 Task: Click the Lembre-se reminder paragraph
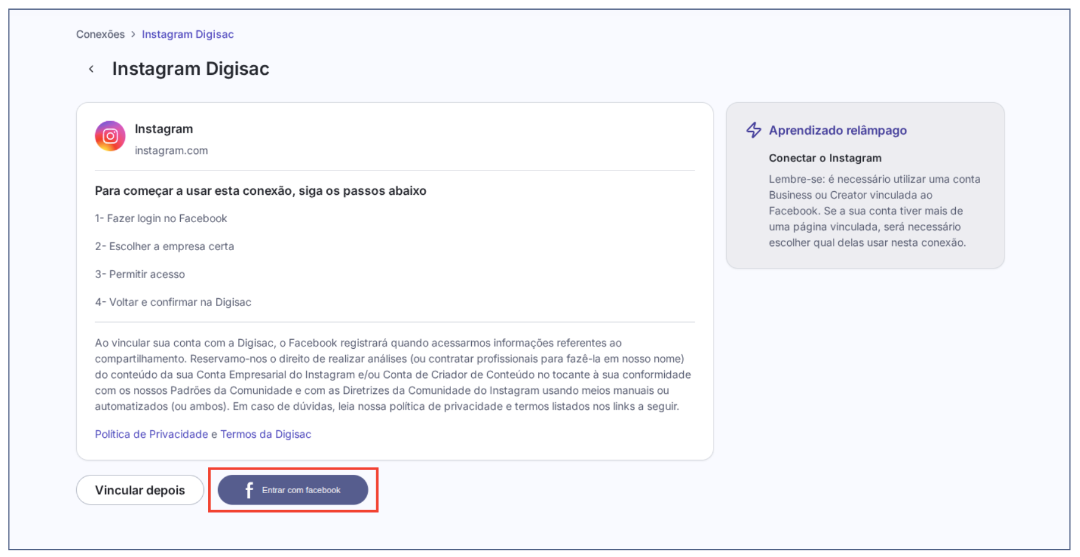point(874,211)
